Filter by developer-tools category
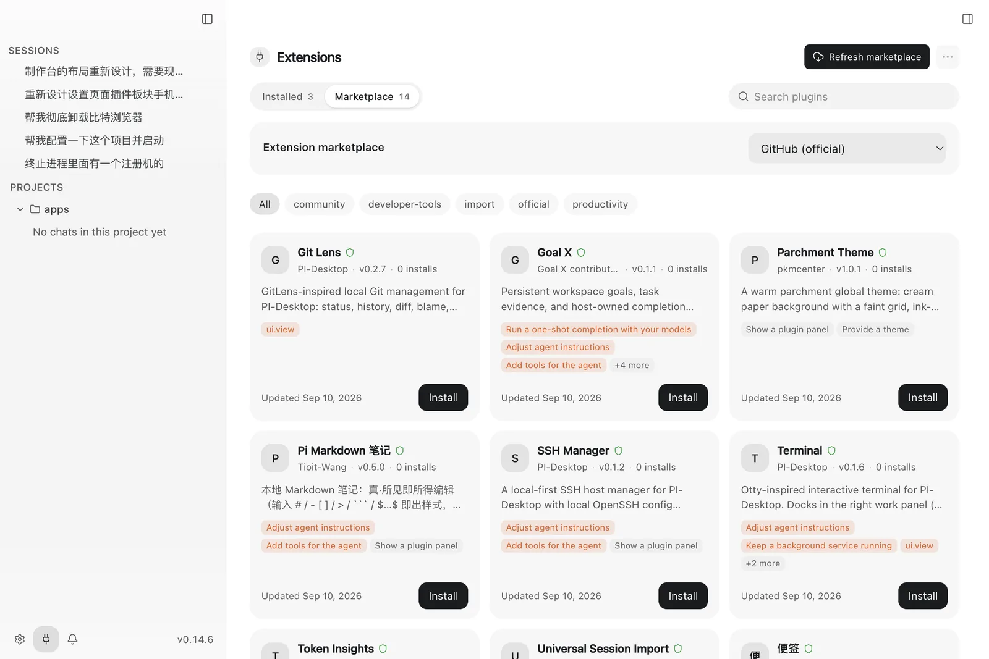989x659 pixels. [x=405, y=204]
